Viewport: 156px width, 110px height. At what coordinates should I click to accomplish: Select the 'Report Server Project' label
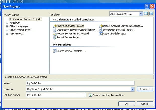tap(69, 37)
